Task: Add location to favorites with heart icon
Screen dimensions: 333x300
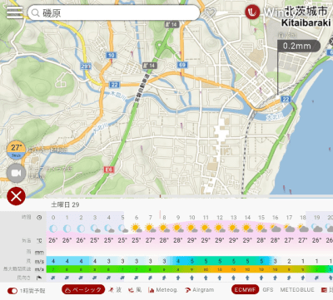Action: click(x=210, y=12)
